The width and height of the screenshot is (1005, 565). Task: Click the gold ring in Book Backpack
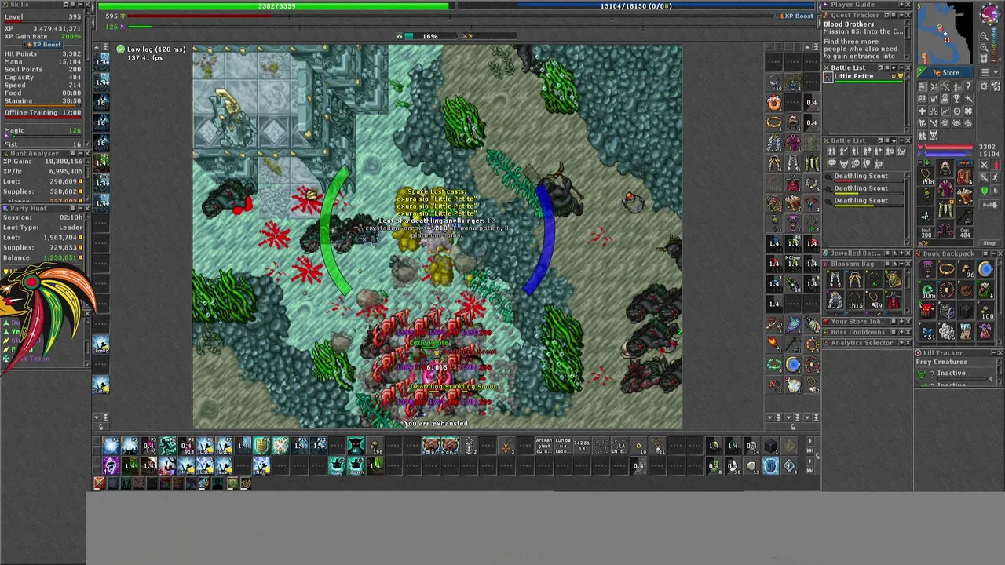point(947,268)
